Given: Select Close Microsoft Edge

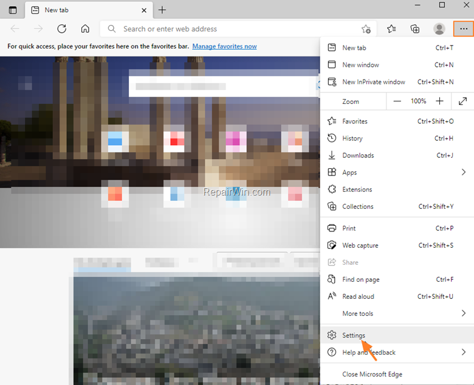Looking at the screenshot, I should pos(397,374).
